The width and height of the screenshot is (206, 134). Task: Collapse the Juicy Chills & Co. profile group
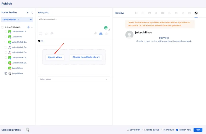(x=32, y=27)
